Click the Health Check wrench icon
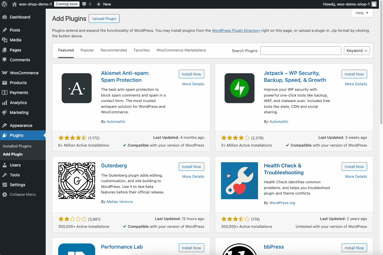 pos(240,181)
